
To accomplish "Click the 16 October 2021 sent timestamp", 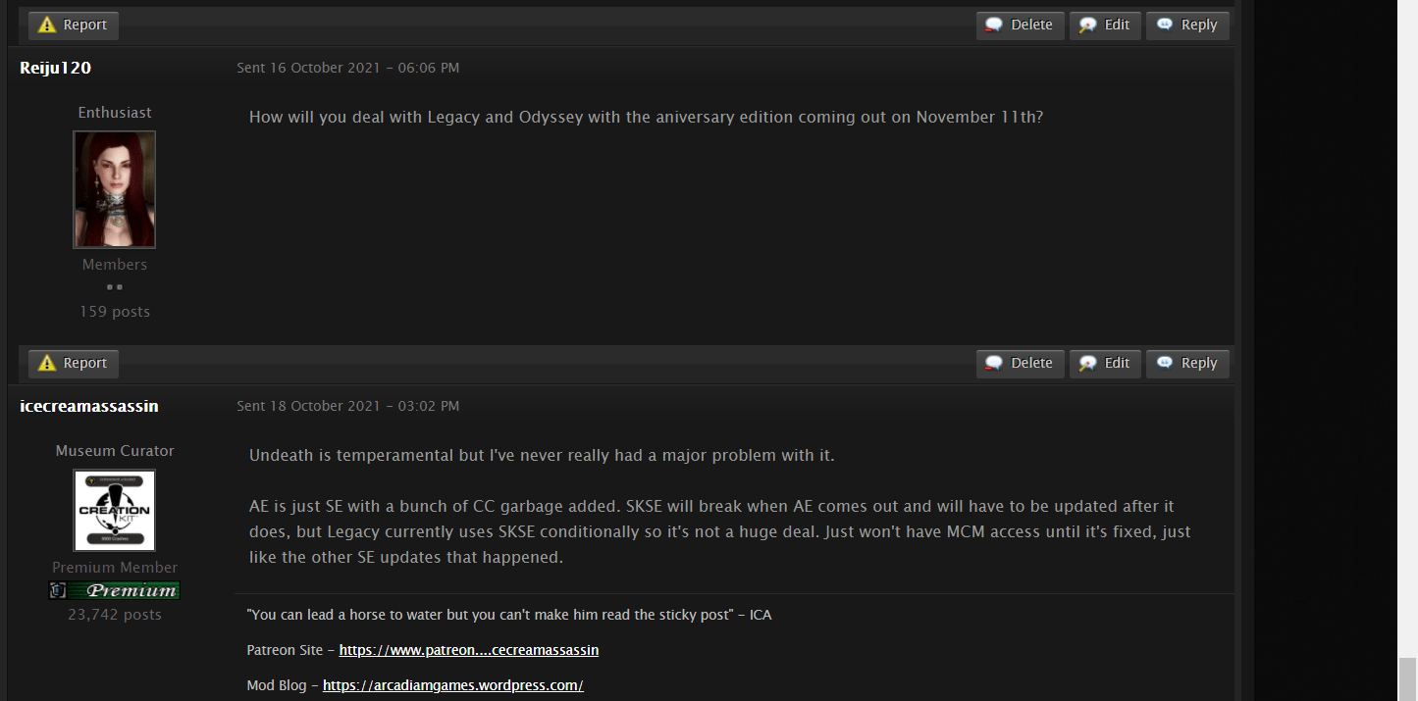I will pyautogui.click(x=348, y=68).
